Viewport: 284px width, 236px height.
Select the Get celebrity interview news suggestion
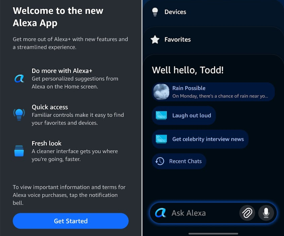(x=208, y=139)
